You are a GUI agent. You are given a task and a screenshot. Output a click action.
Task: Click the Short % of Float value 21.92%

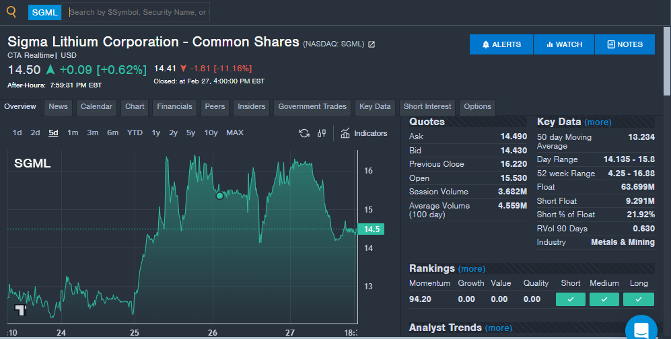pos(641,215)
